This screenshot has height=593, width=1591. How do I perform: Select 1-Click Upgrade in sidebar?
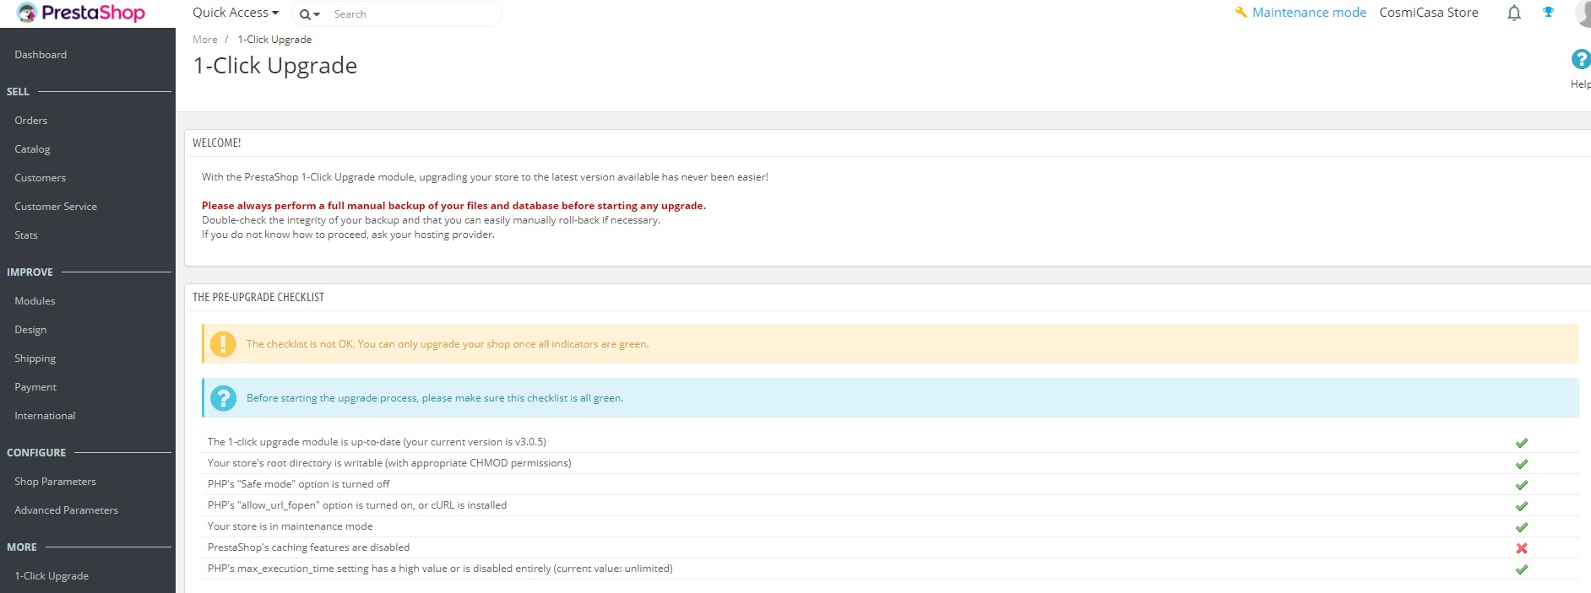52,576
